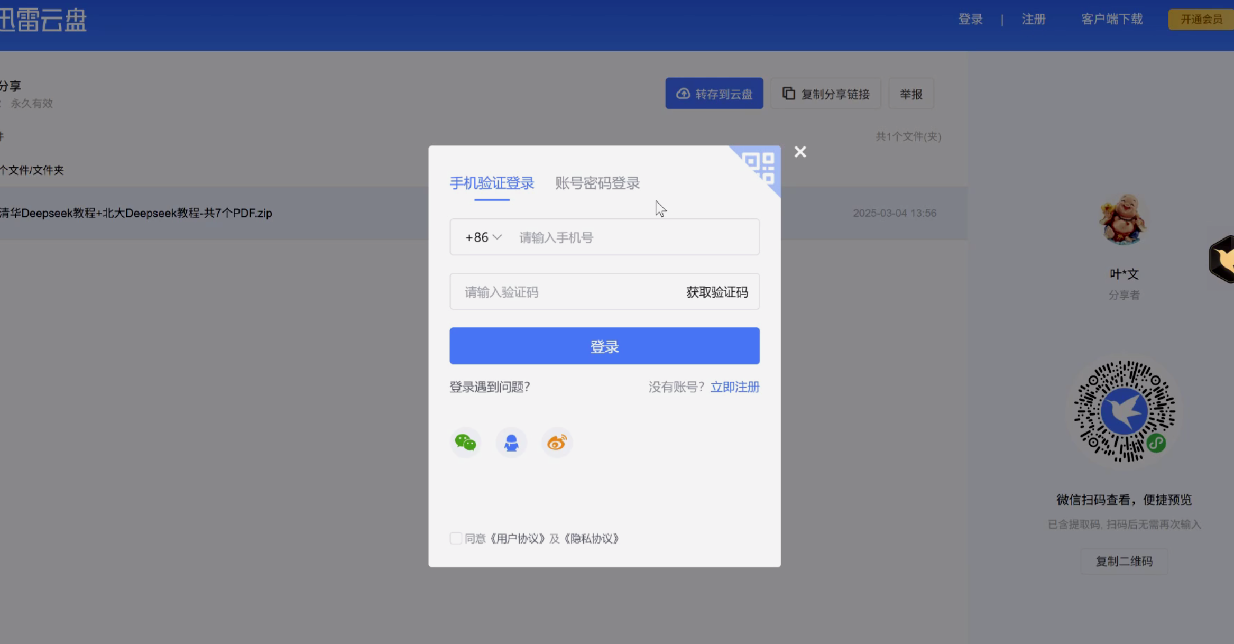This screenshot has width=1234, height=644.
Task: Log in with the WeChat icon
Action: point(465,443)
